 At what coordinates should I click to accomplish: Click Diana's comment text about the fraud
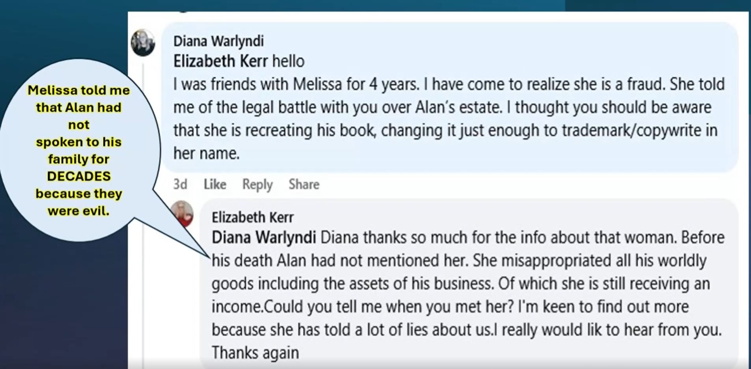[x=449, y=119]
